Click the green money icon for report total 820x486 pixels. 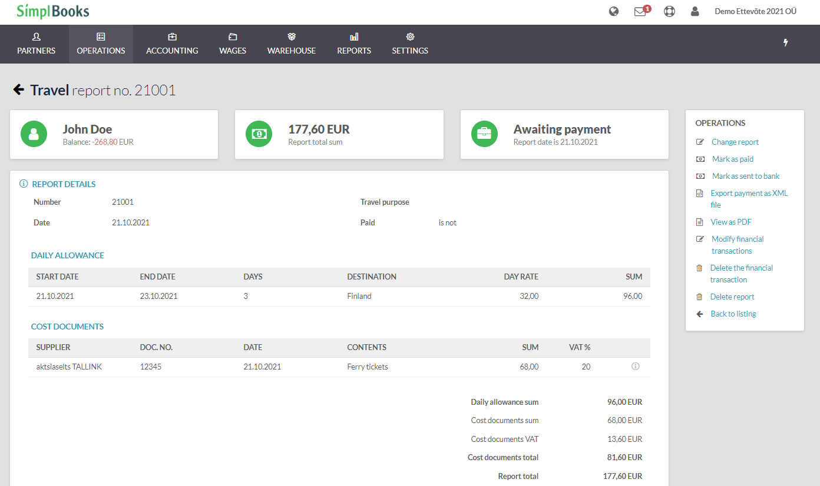click(x=259, y=134)
